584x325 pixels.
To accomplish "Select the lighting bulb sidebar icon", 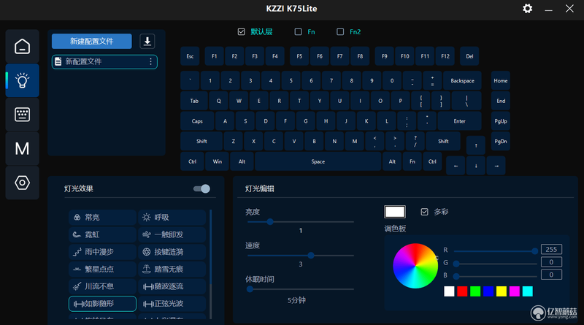I will (x=23, y=80).
